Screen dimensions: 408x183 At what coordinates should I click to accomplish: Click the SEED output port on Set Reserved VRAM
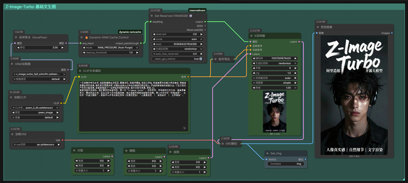click(x=205, y=26)
